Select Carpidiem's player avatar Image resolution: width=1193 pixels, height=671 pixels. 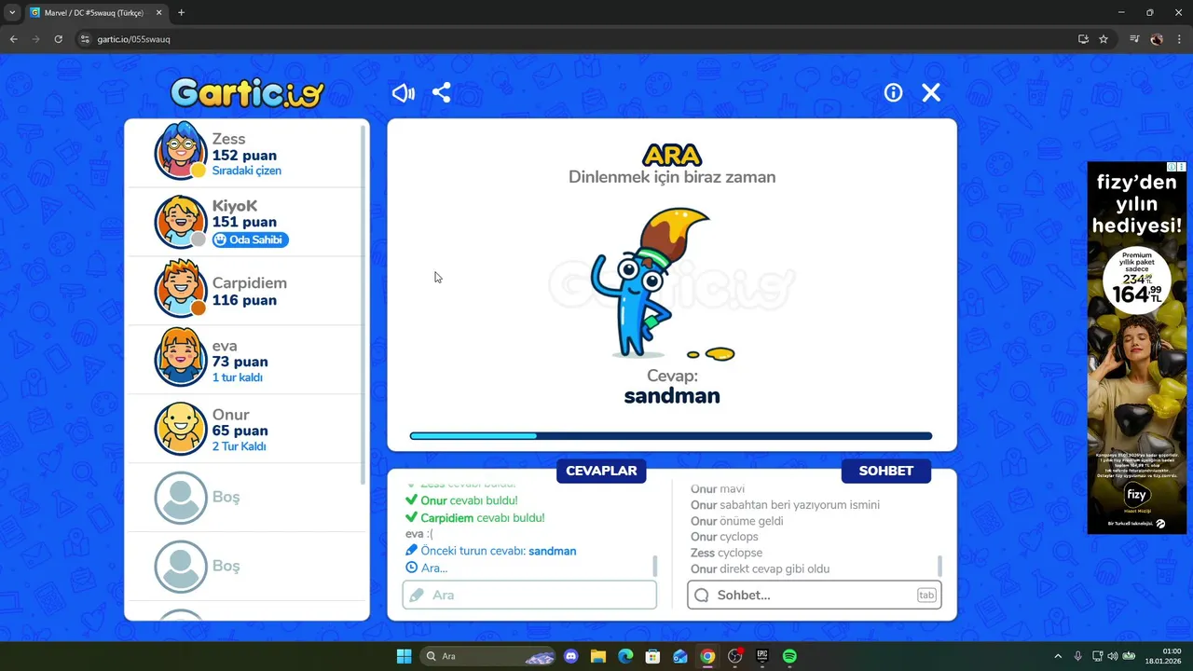[x=180, y=289]
